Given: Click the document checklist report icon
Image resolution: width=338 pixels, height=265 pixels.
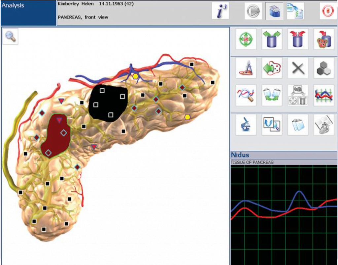Looking at the screenshot, I should coord(295,11).
